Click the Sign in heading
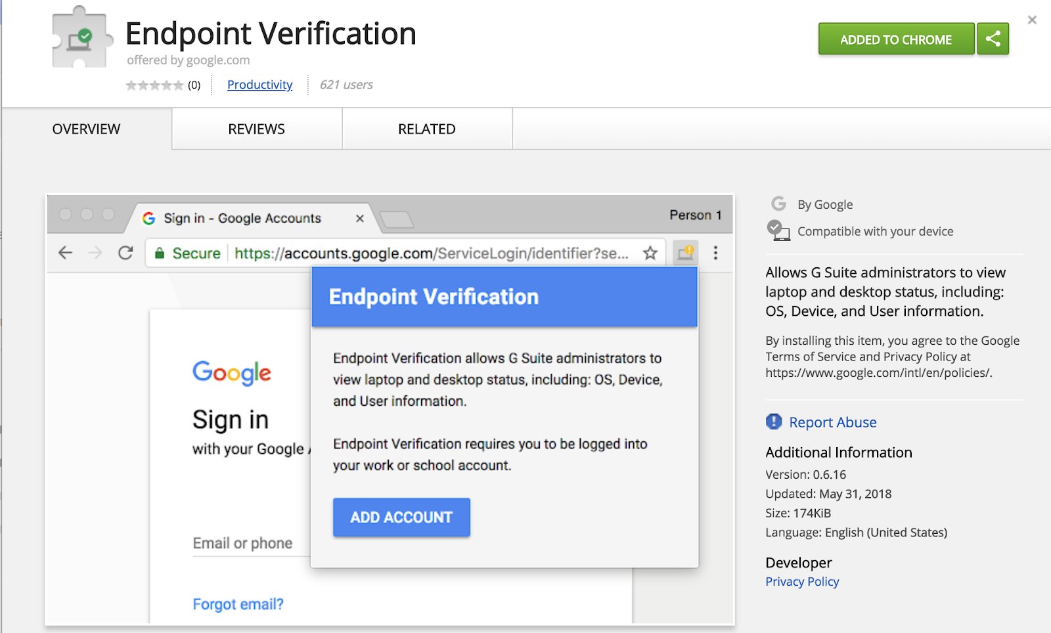1051x633 pixels. 231,420
